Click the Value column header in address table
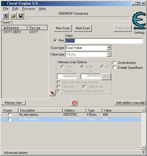The width and height of the screenshot is (147, 156). 122,110
